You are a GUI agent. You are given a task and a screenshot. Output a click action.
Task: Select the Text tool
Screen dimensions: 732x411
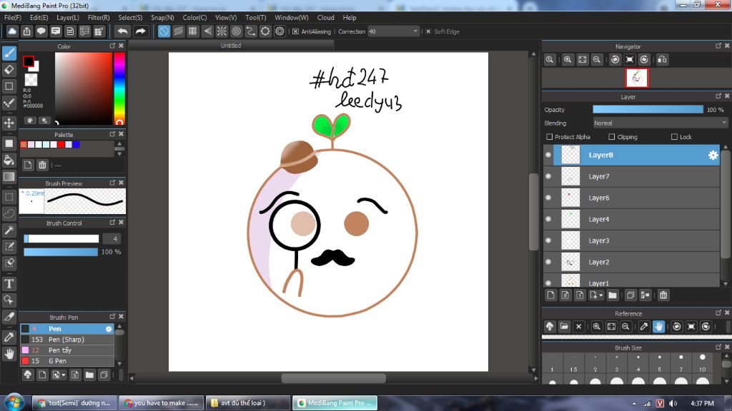pyautogui.click(x=9, y=283)
